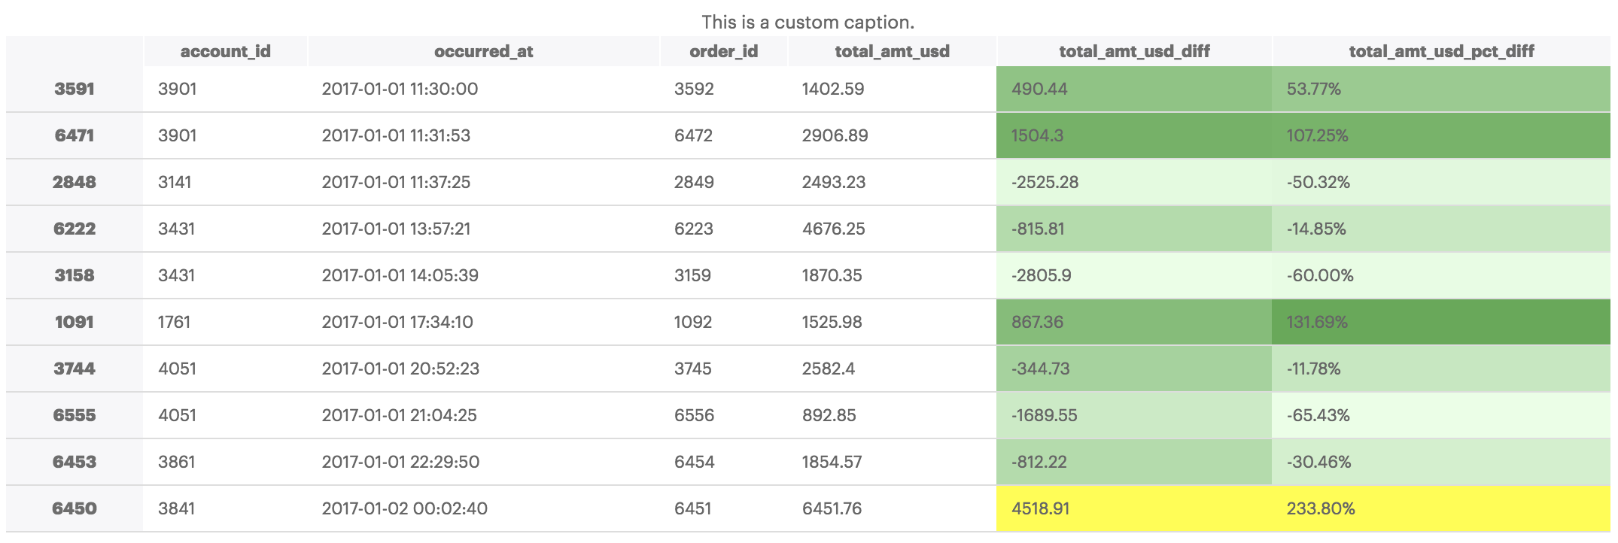The width and height of the screenshot is (1618, 543).
Task: Click order_id cell 2849
Action: [694, 182]
